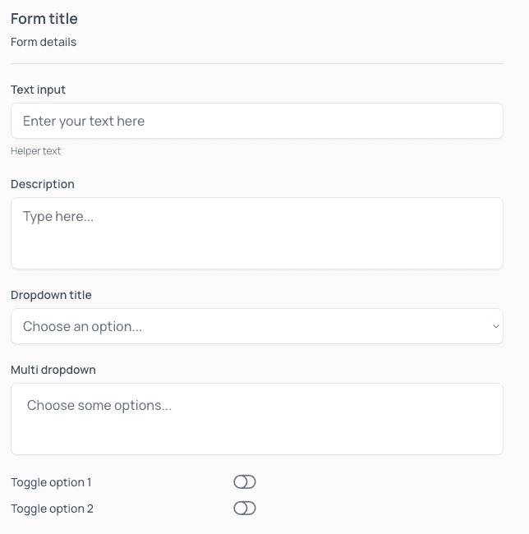Click the 'Toggle option 1' text label

tap(51, 482)
